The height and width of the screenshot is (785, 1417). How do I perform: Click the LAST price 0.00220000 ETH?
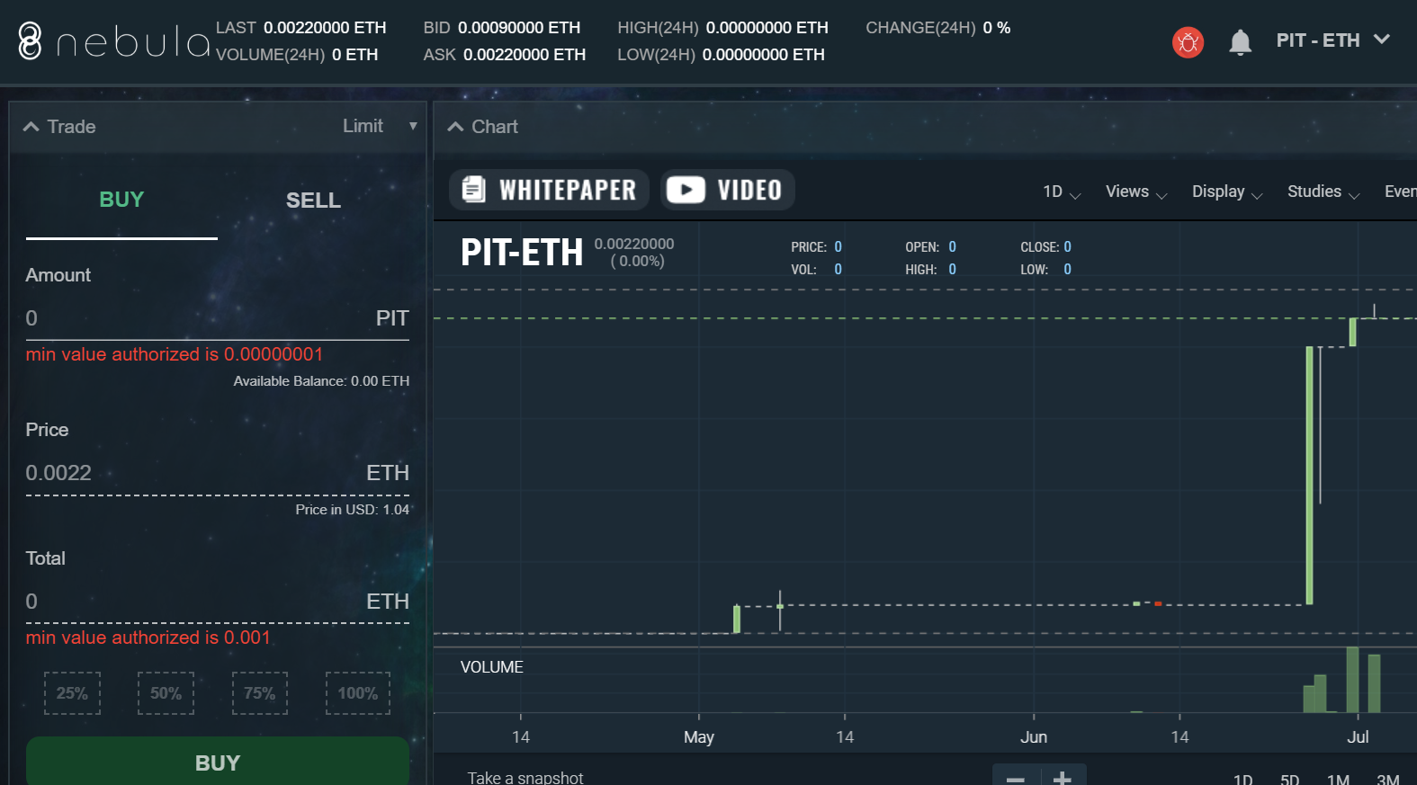(325, 28)
